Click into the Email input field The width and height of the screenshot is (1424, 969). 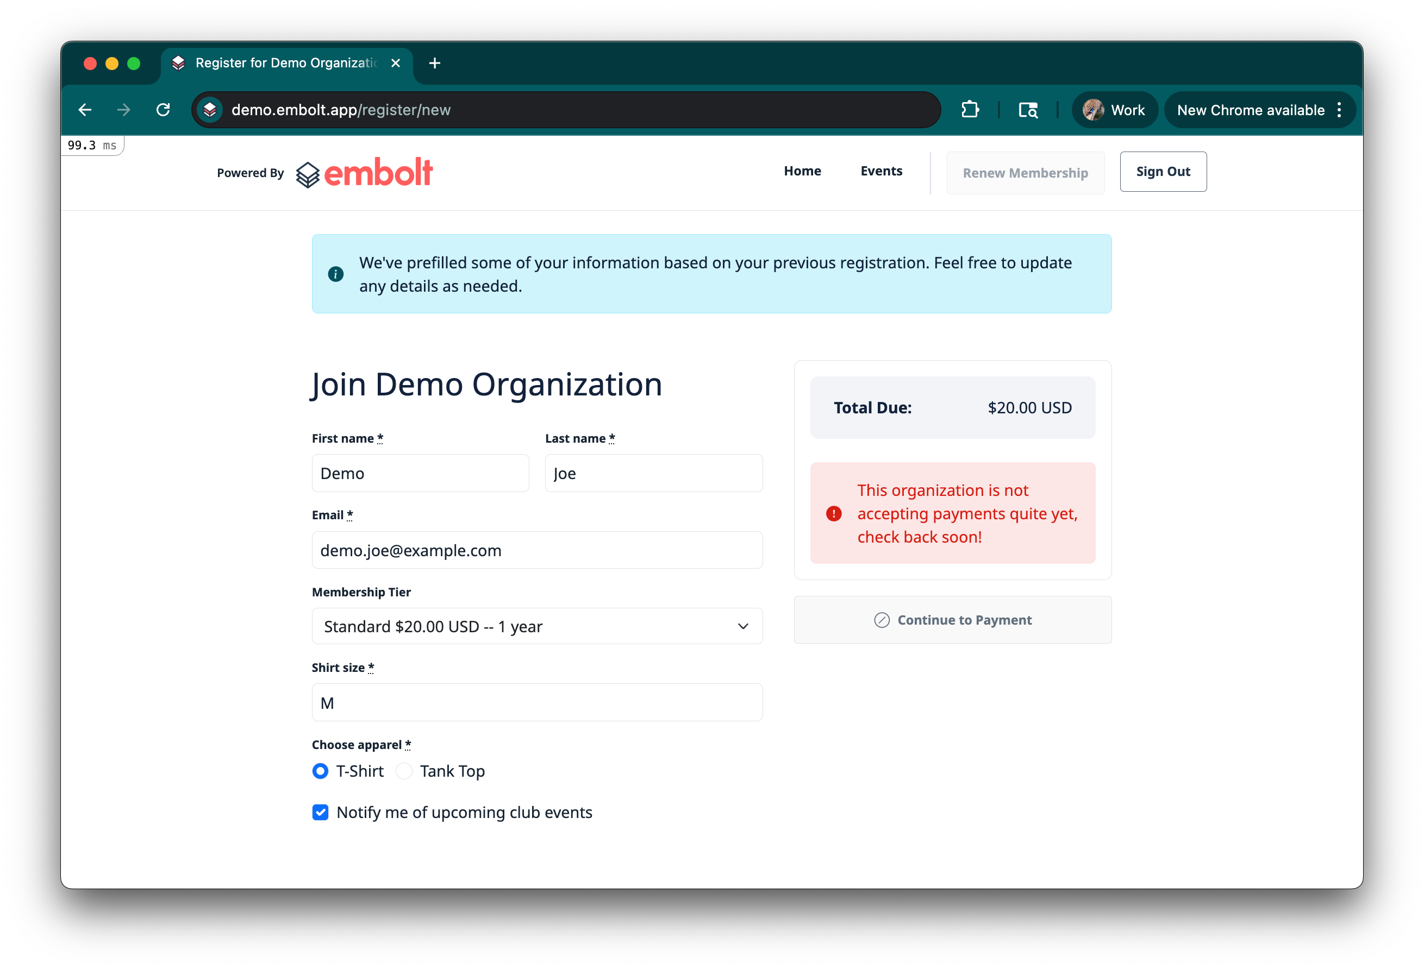[x=537, y=550]
